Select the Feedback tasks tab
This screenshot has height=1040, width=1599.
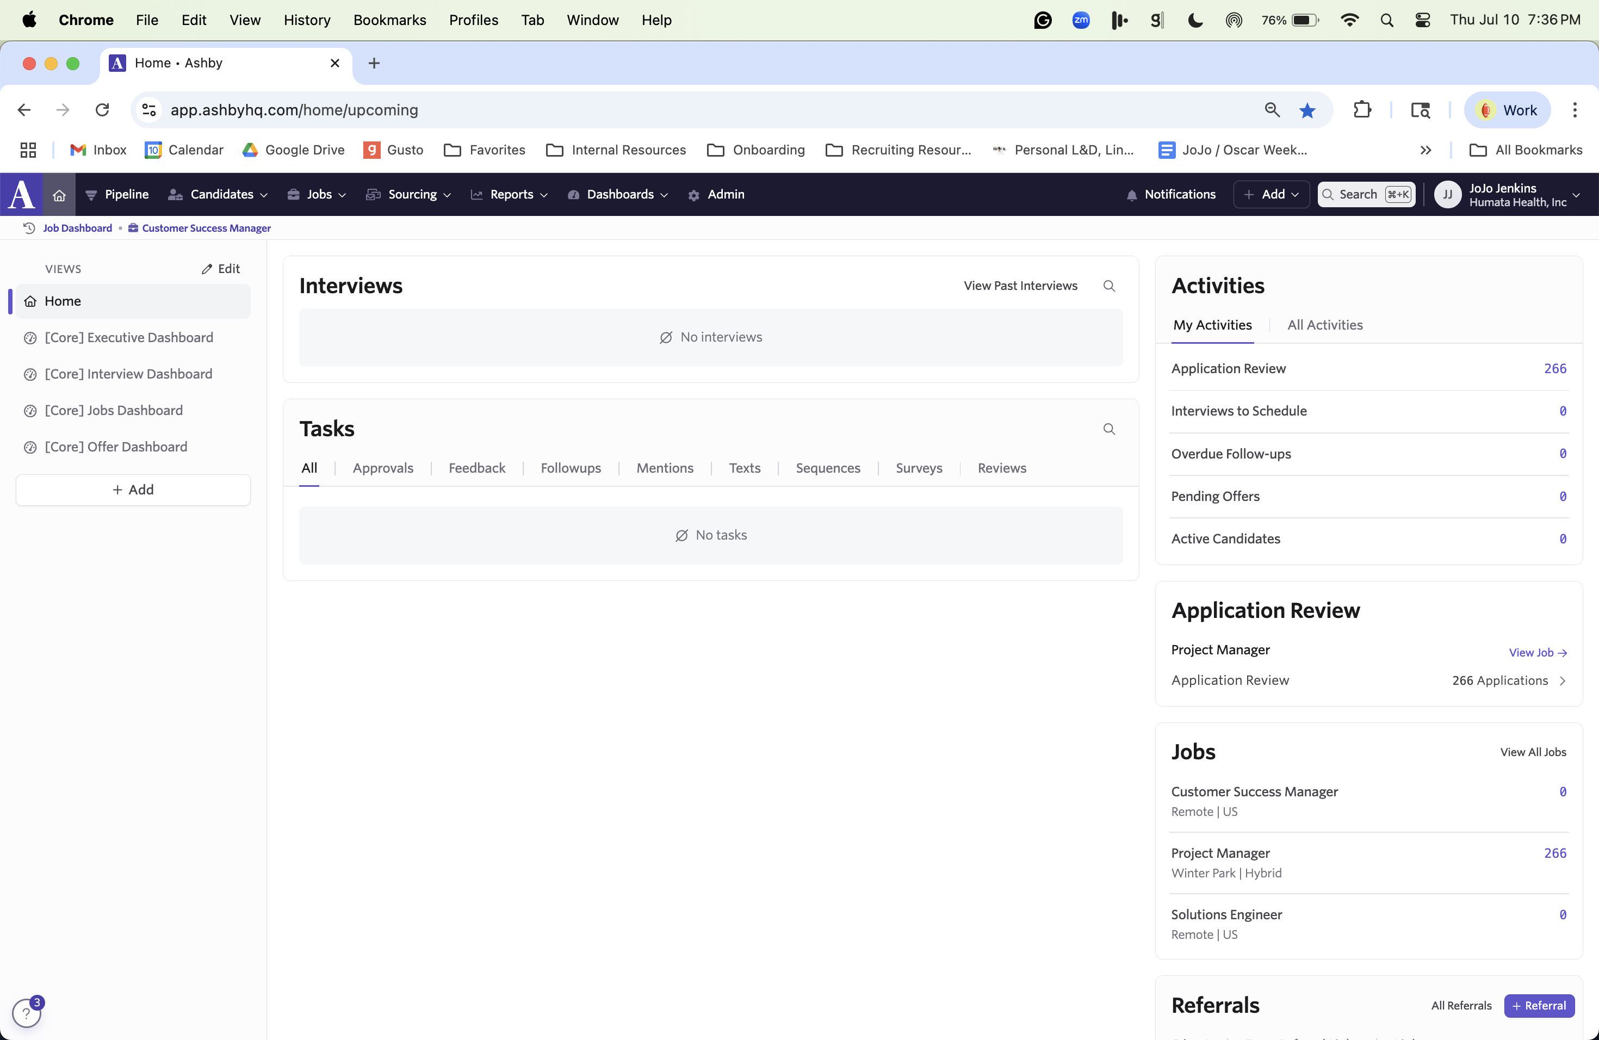pyautogui.click(x=476, y=468)
